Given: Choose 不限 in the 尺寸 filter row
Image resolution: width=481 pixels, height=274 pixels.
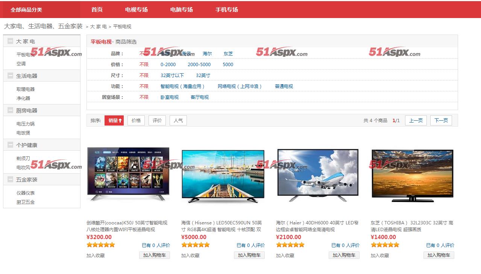Looking at the screenshot, I should pos(144,76).
